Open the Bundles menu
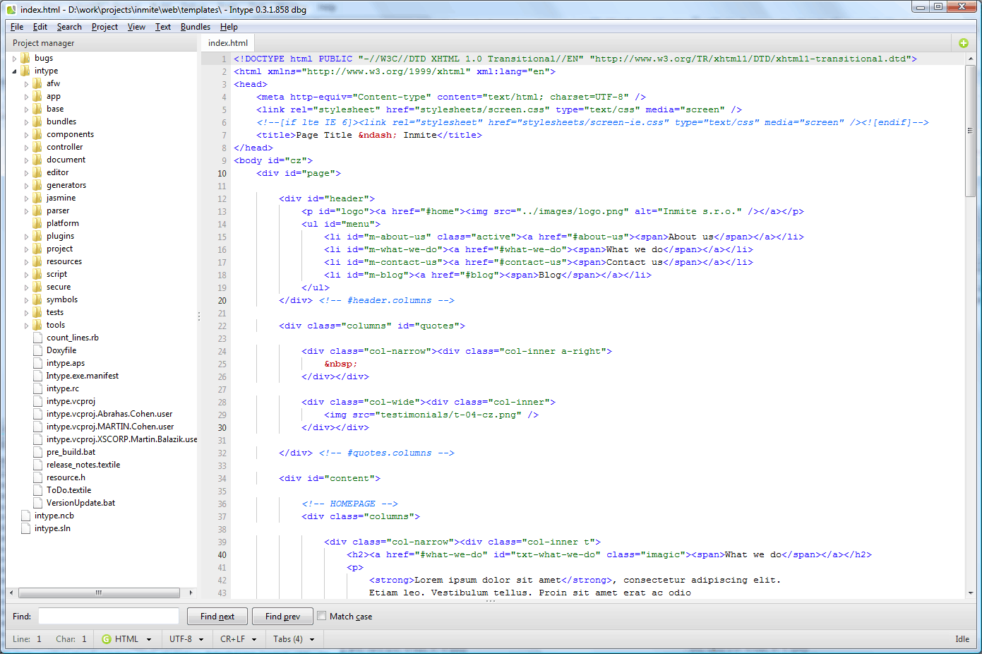This screenshot has width=982, height=654. (x=195, y=27)
